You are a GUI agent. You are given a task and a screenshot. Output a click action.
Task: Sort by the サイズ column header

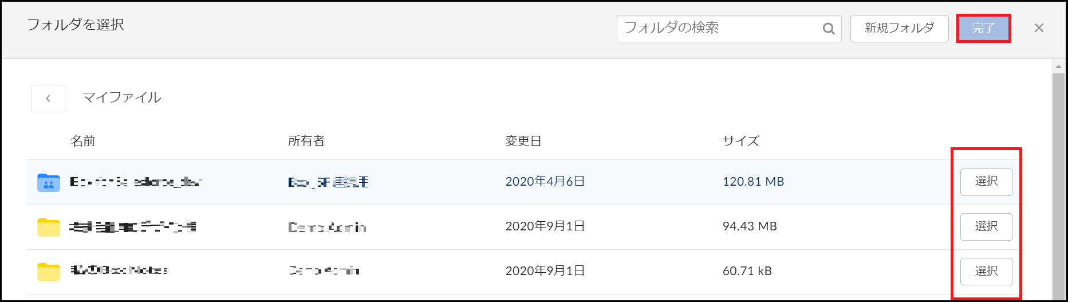pos(740,141)
